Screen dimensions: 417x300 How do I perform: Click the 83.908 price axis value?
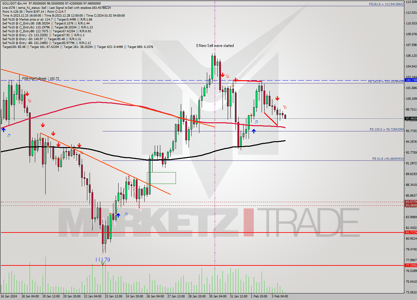click(x=411, y=217)
